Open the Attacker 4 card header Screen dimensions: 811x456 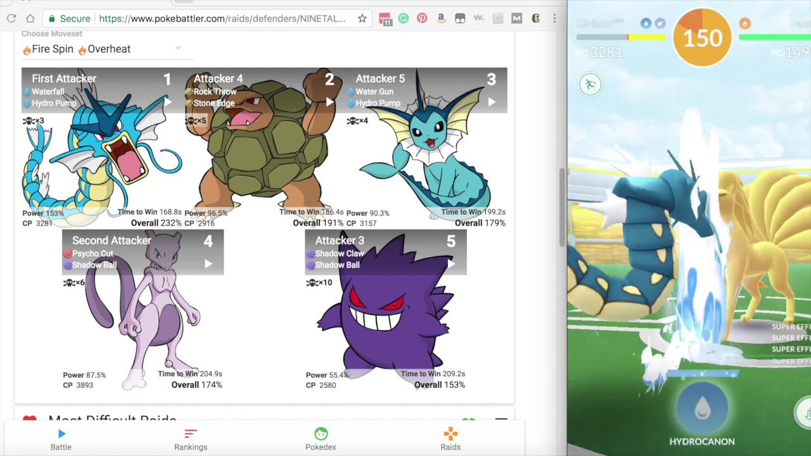pos(264,91)
